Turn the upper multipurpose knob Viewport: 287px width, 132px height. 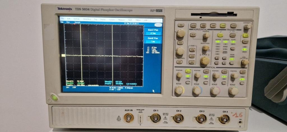pos(181,33)
